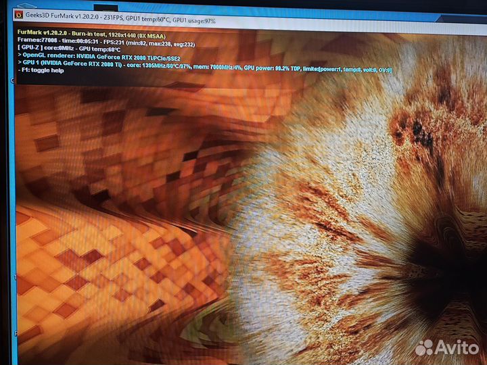This screenshot has height=365, width=487.
Task: Click the F1: toggle help hint
Action: (41, 70)
